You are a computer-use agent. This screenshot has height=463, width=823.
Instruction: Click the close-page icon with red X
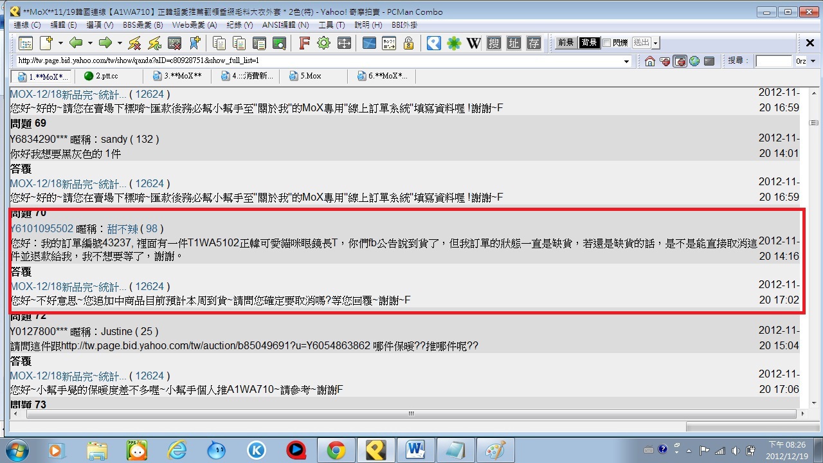[x=174, y=43]
